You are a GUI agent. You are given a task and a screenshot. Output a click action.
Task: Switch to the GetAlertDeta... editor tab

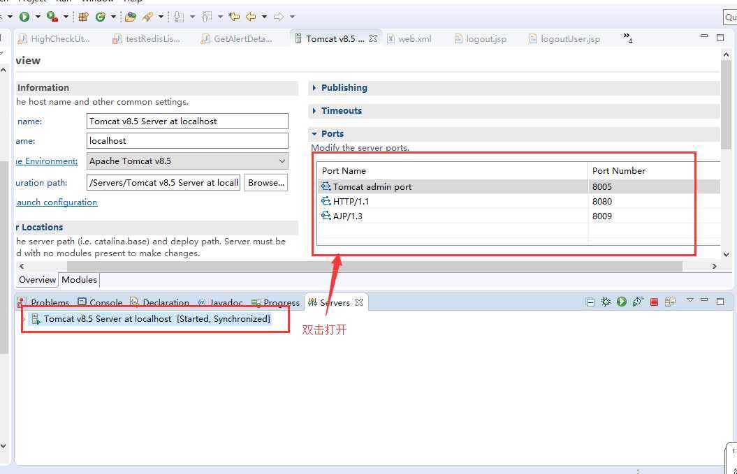(237, 39)
